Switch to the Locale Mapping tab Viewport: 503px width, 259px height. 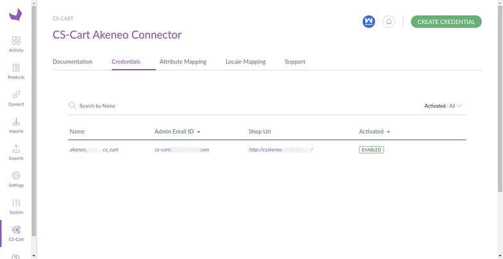[x=245, y=62]
